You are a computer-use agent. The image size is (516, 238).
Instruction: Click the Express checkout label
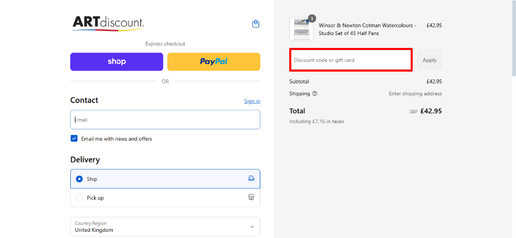pos(165,44)
